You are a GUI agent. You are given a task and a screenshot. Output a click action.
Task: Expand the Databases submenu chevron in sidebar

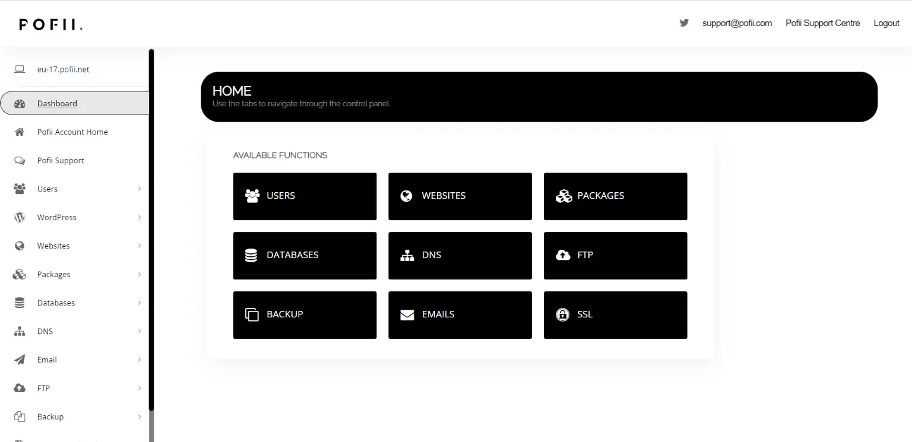point(140,303)
